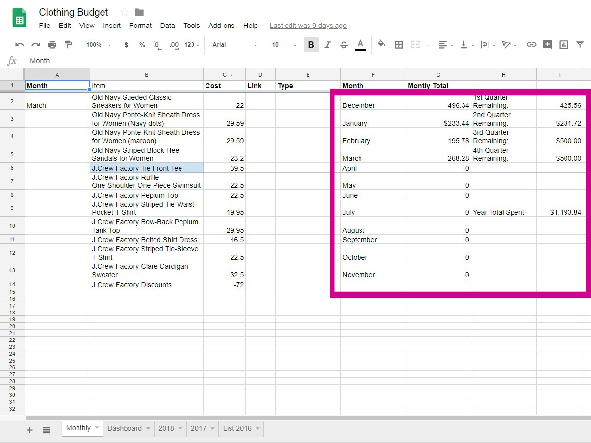Open Monthly tab dropdown arrow
591x443 pixels.
point(97,428)
